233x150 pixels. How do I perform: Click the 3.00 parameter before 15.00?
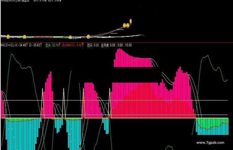click(x=120, y=45)
